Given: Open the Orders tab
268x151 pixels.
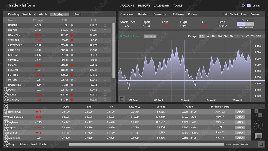Looking at the screenshot, I should point(193,14).
